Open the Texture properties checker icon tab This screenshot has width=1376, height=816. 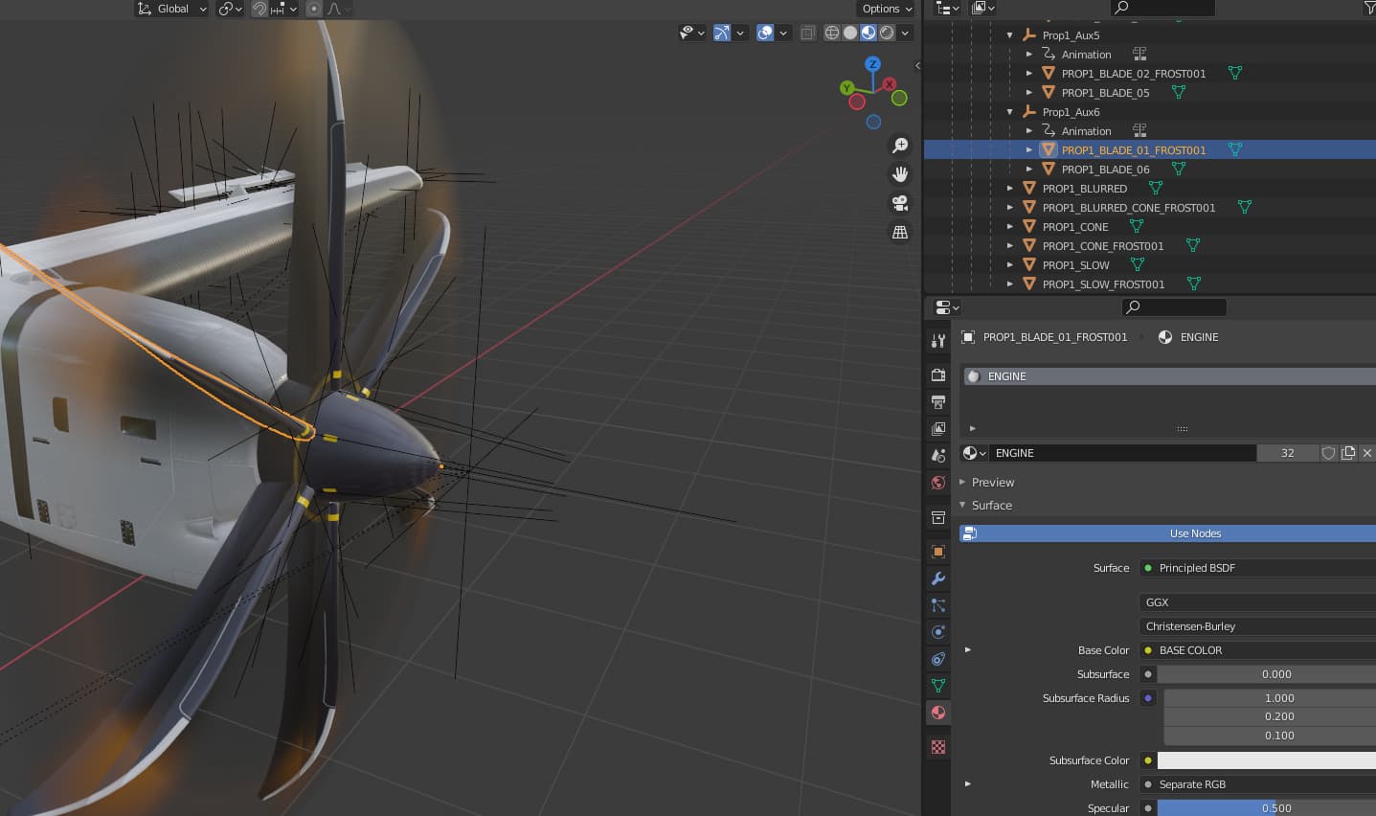[x=938, y=747]
